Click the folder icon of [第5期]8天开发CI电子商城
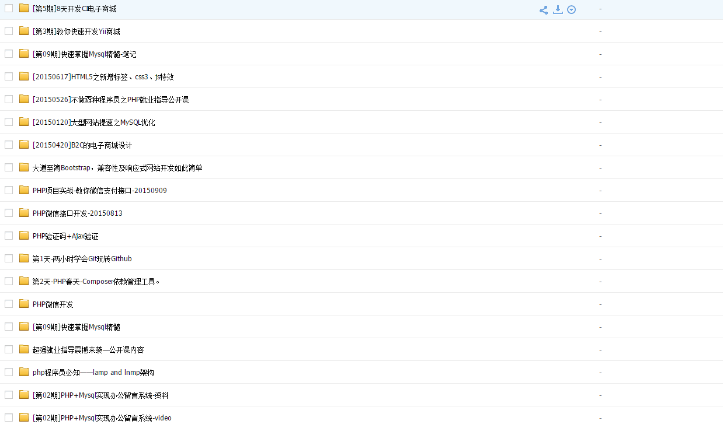Viewport: 723px width, 428px height. point(24,8)
